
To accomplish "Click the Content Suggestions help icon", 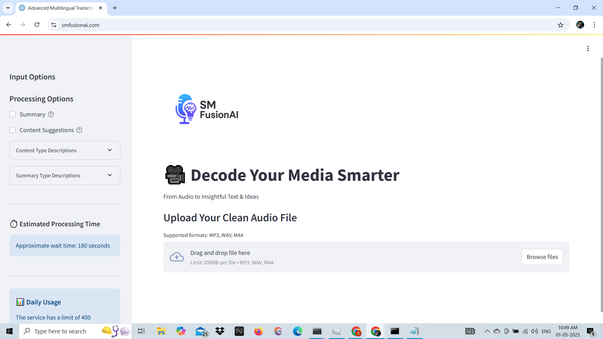I will point(79,130).
